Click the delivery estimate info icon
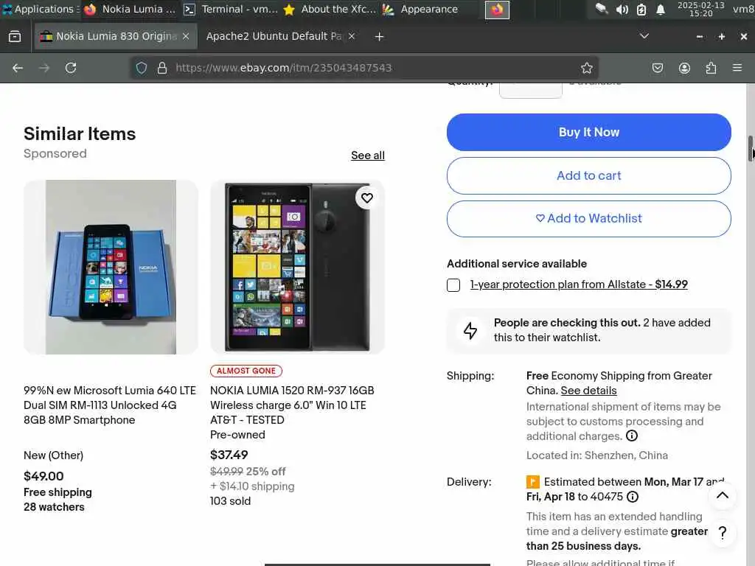This screenshot has width=755, height=566. [633, 497]
